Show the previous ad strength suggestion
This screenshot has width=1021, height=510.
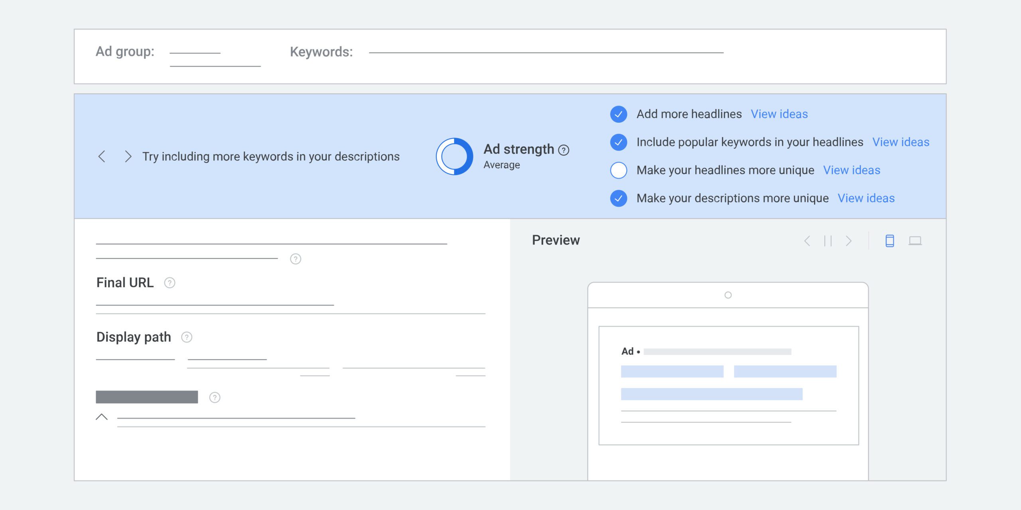[102, 157]
